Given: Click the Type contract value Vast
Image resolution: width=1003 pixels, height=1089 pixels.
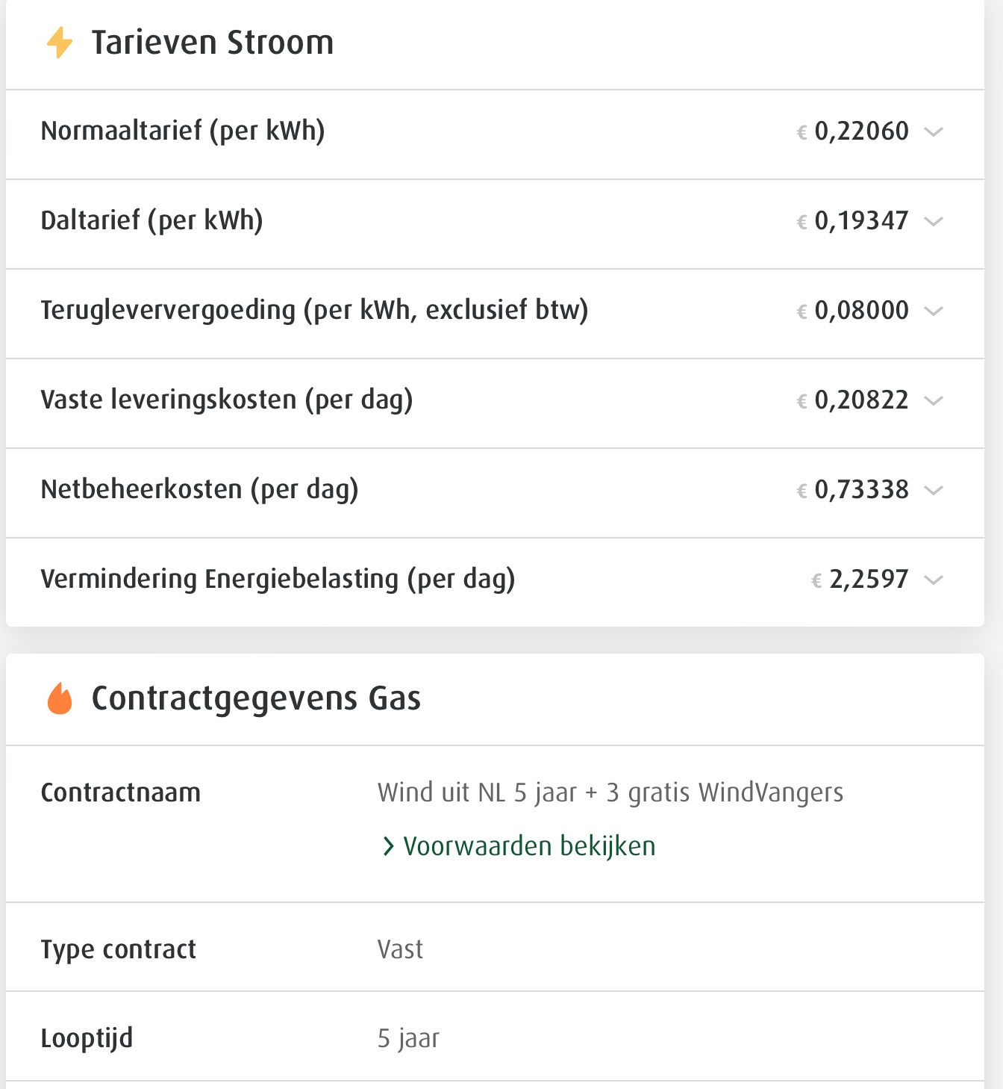Looking at the screenshot, I should (x=400, y=949).
